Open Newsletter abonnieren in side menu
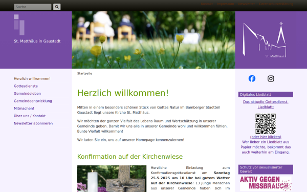The height and width of the screenshot is (192, 307). pyautogui.click(x=33, y=123)
